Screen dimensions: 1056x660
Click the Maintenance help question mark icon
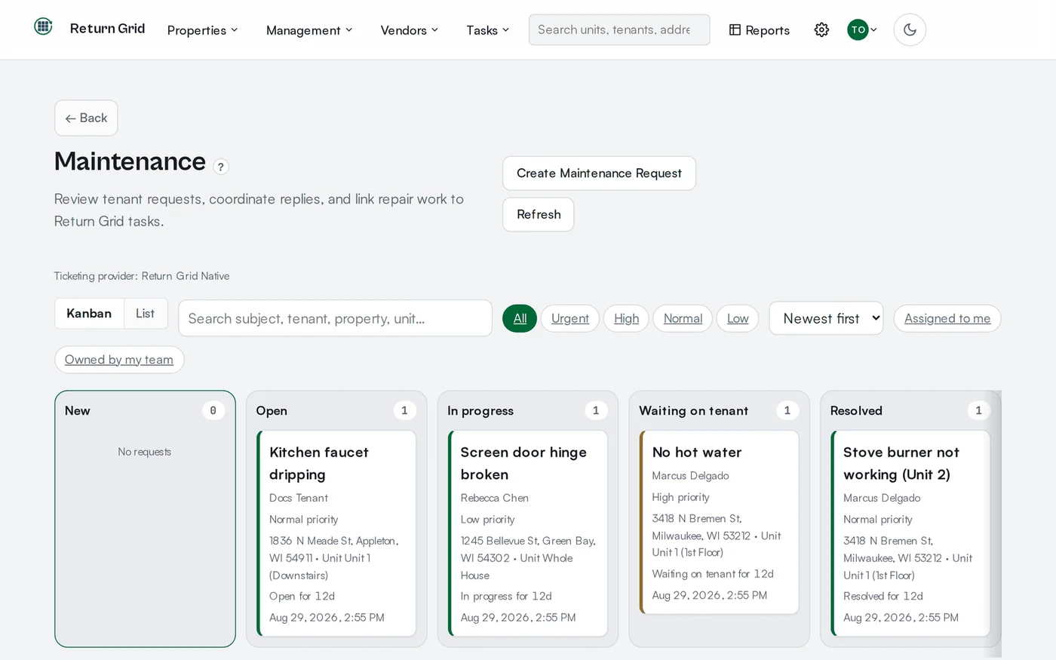[220, 167]
